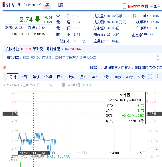Viewport: 162px width, 167px height.
Task: Click the speaker sound icon
Action: 5,68
